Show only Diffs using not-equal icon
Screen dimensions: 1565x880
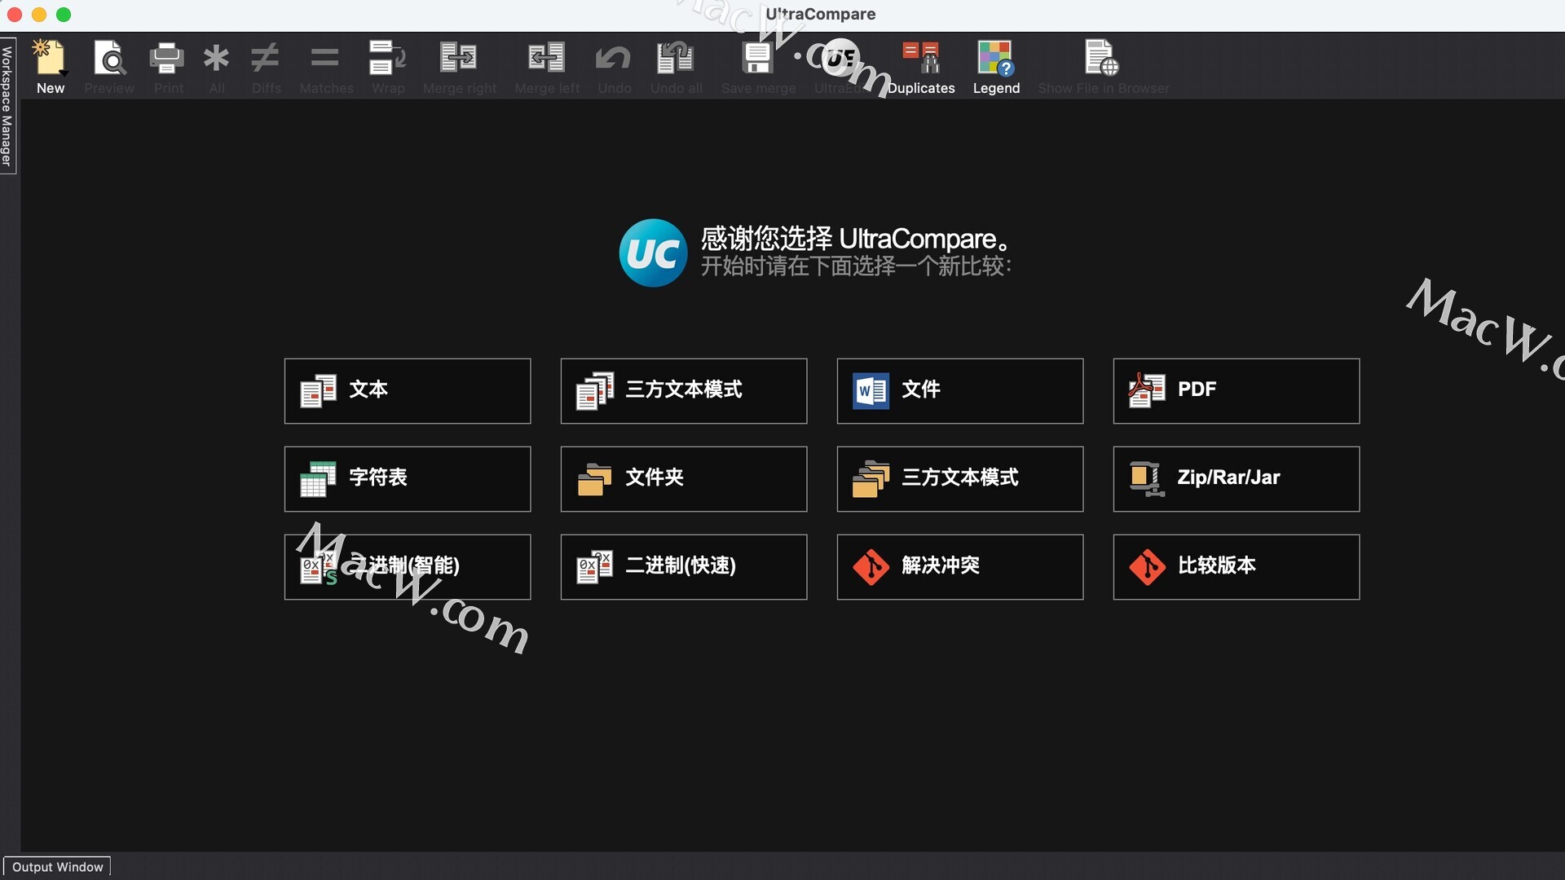click(x=266, y=59)
